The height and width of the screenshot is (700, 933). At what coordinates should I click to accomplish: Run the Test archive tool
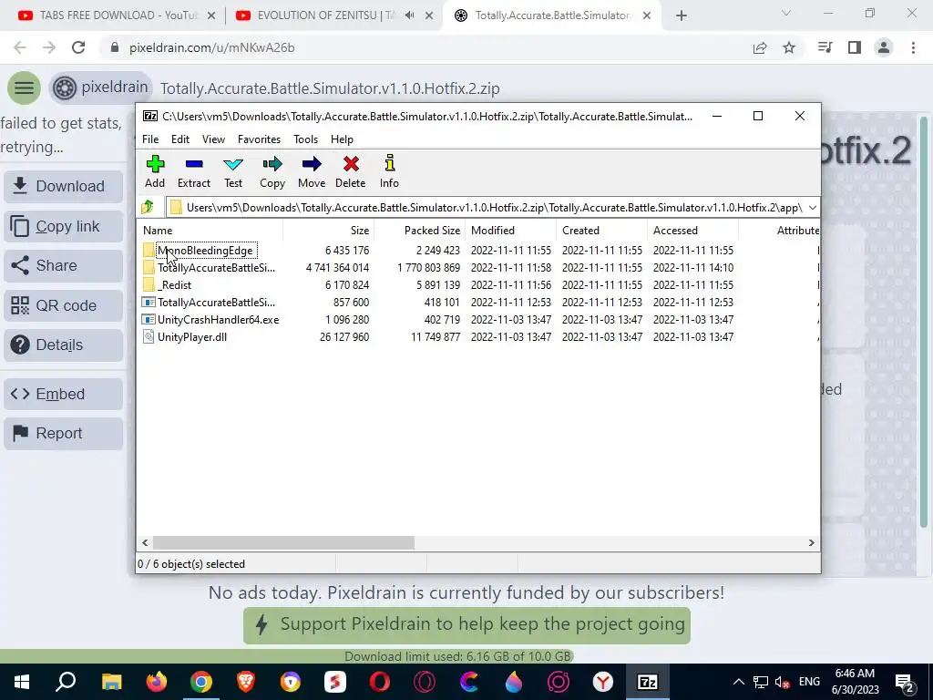point(233,172)
